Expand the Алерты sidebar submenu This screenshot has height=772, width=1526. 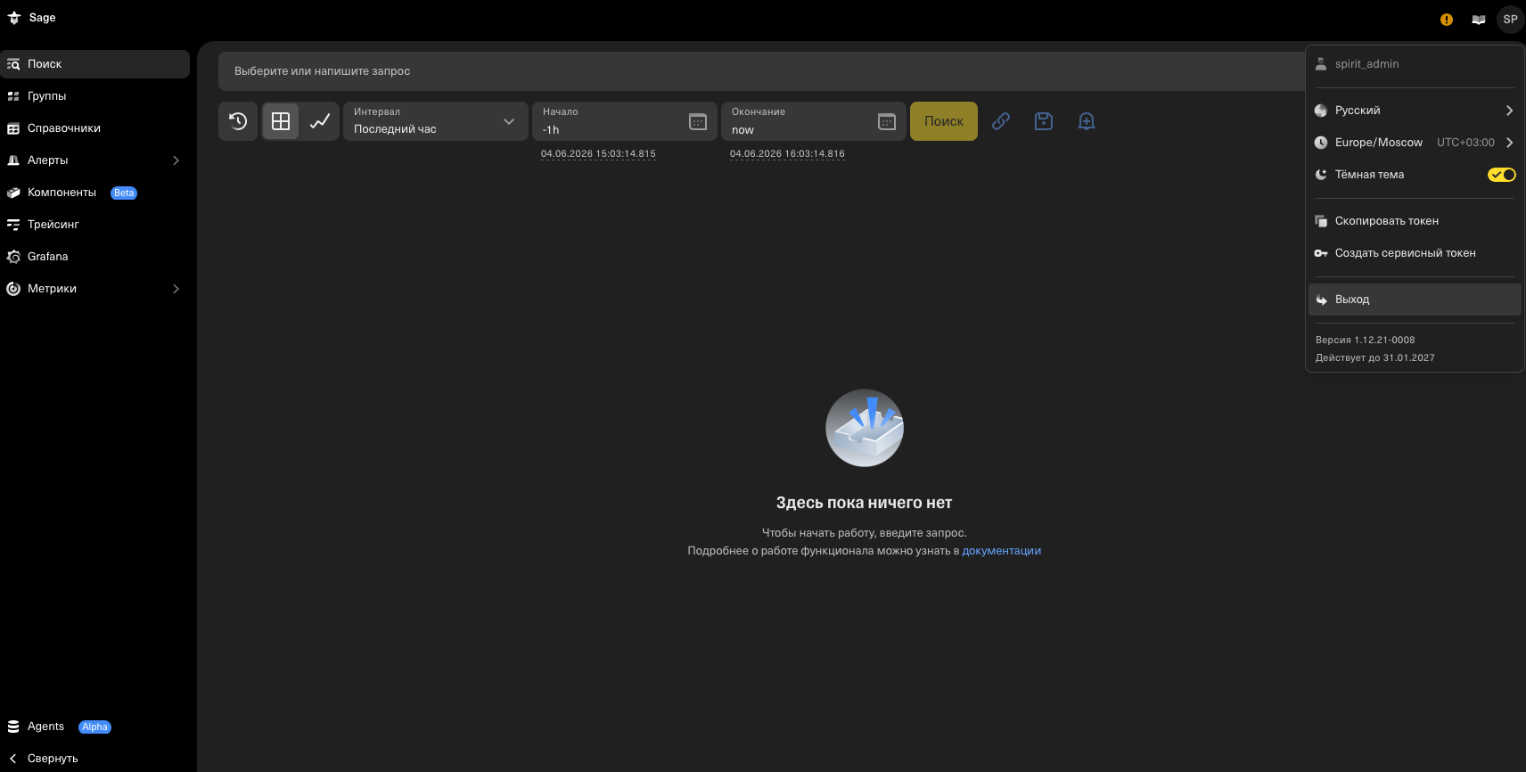[176, 160]
